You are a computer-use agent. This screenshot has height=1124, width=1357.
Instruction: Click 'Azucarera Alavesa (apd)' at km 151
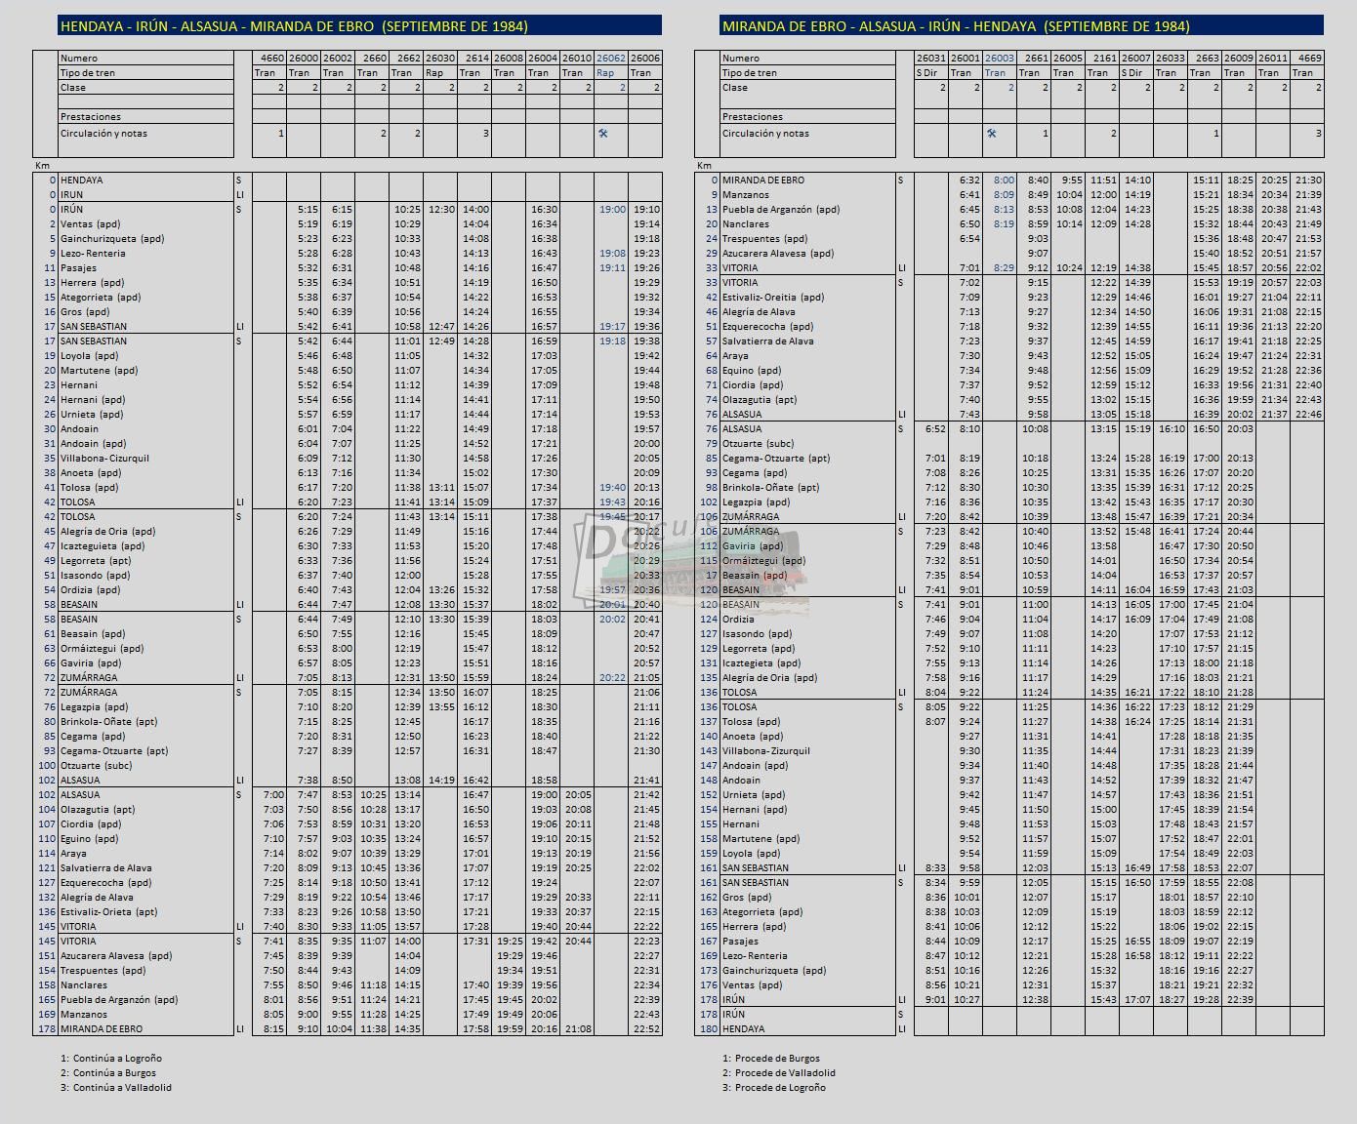click(x=116, y=956)
